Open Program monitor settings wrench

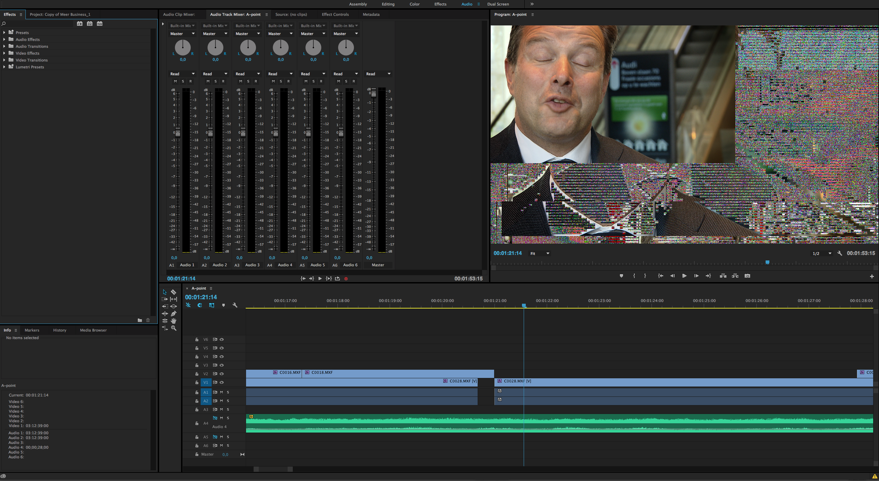point(839,253)
